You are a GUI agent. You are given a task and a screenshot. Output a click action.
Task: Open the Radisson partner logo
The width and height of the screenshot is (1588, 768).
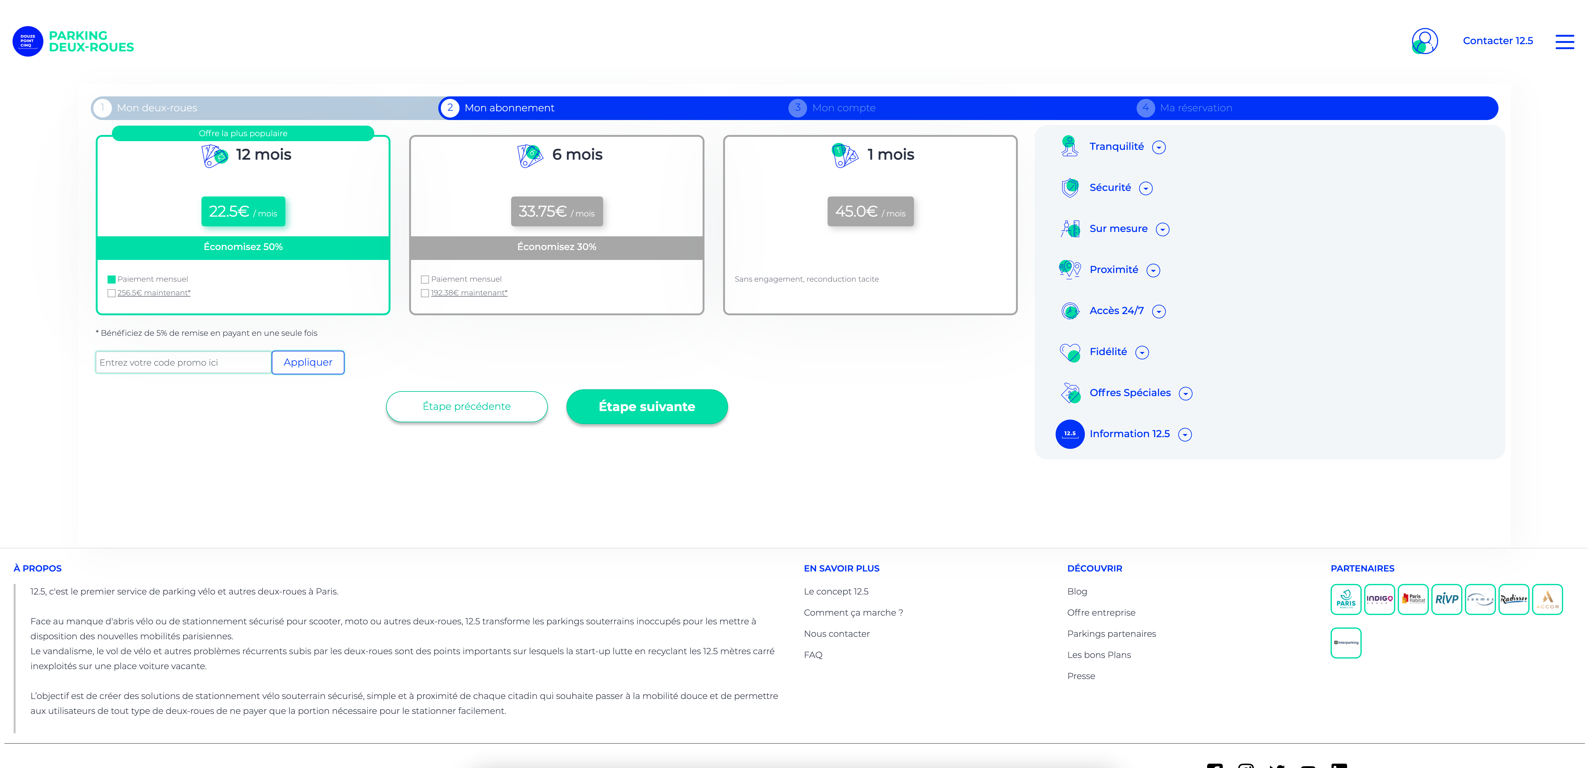(x=1513, y=599)
